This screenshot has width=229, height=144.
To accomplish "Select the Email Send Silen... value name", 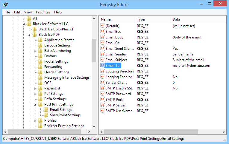I will click(x=120, y=48).
